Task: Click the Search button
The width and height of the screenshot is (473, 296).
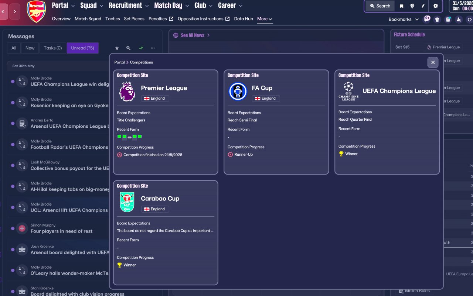Action: click(x=380, y=6)
